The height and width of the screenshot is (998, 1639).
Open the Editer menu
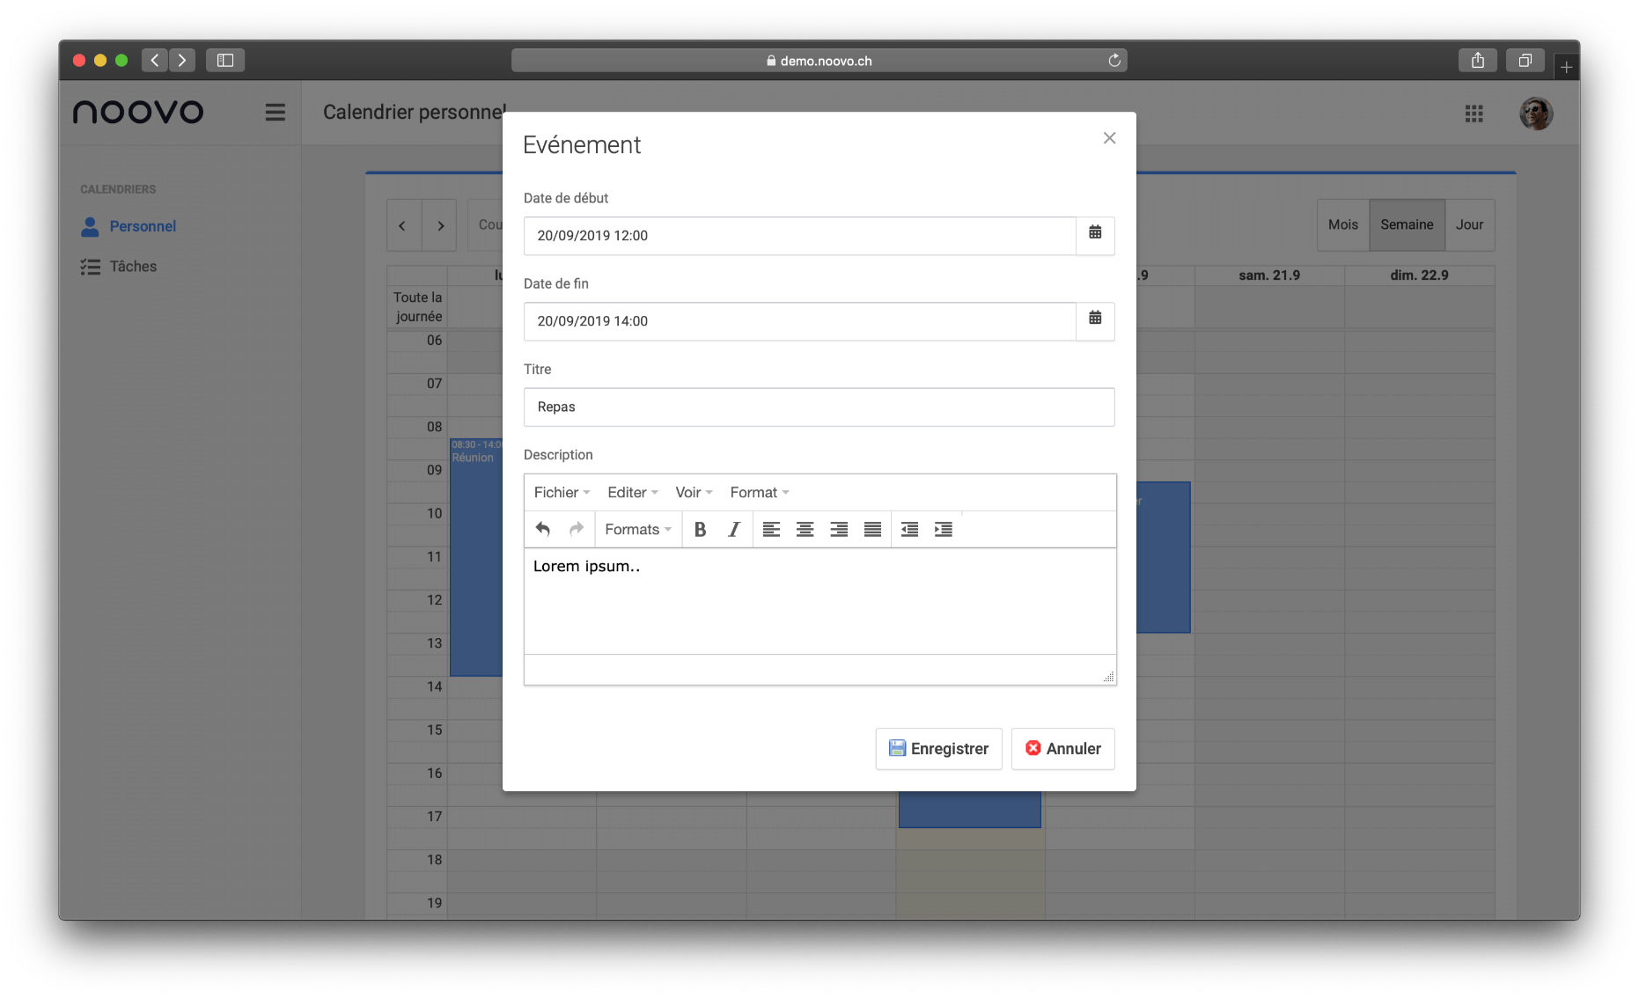click(632, 492)
